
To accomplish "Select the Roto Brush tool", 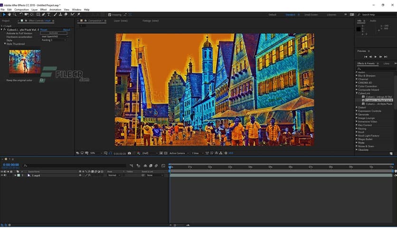I will click(x=73, y=15).
